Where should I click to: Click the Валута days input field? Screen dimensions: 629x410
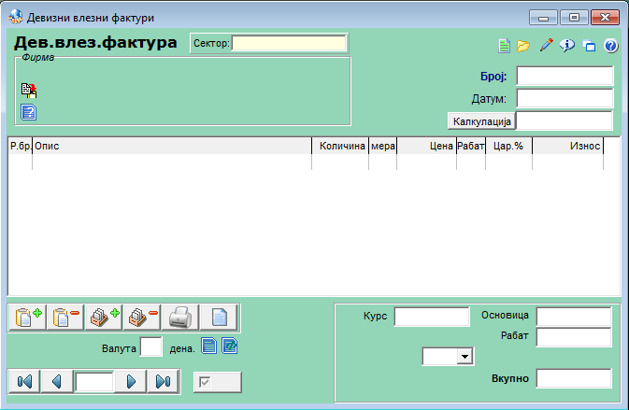click(151, 346)
